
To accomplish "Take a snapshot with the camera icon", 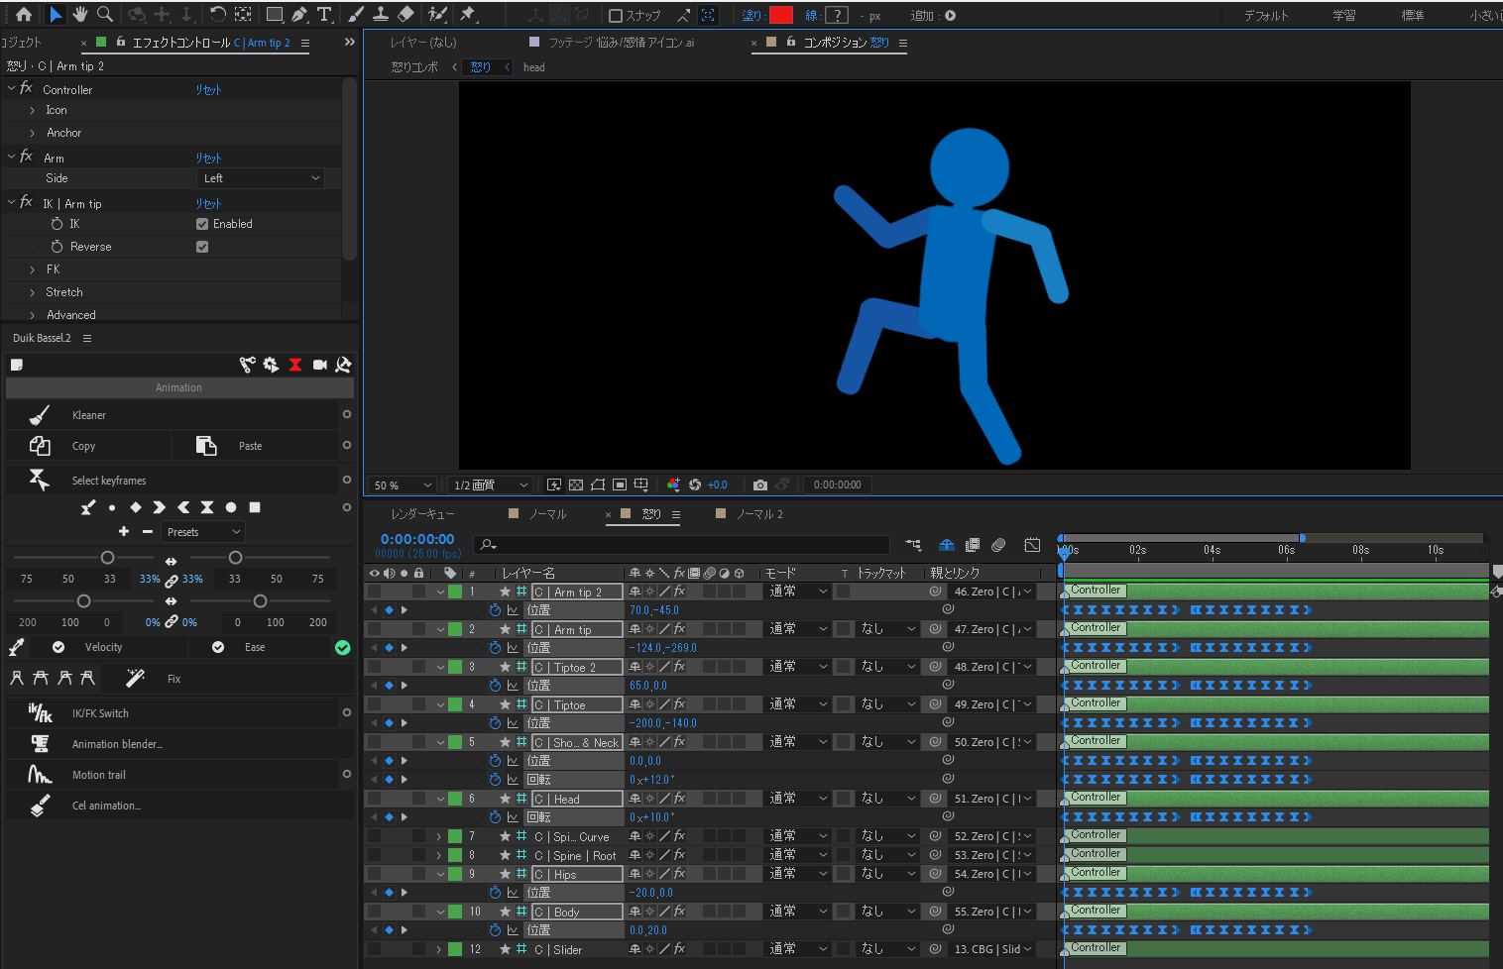I will (759, 484).
